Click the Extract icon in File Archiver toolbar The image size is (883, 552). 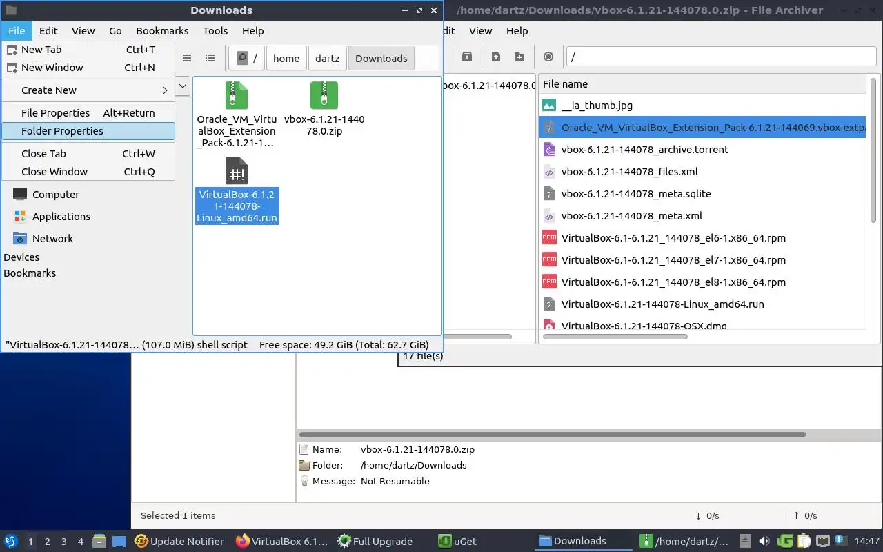(x=467, y=57)
